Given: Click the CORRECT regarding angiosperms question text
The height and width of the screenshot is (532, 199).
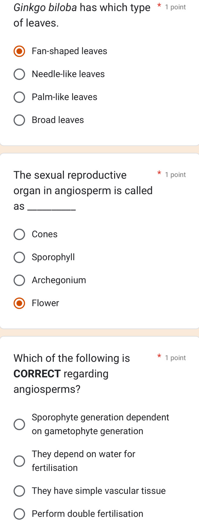Looking at the screenshot, I should pos(72,373).
